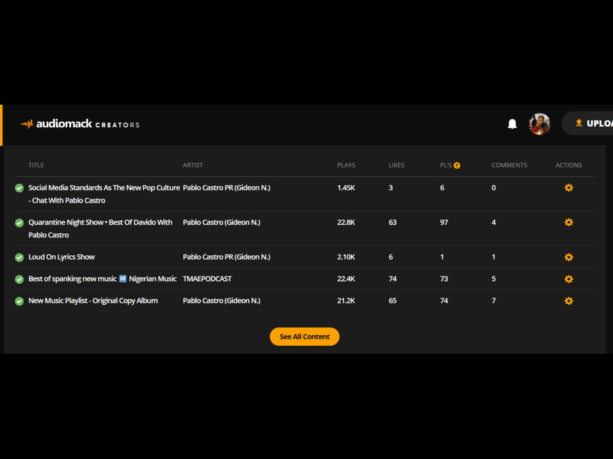This screenshot has height=459, width=613.
Task: Open the user profile avatar
Action: pyautogui.click(x=539, y=124)
